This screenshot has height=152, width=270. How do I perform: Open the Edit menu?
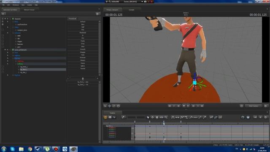(8, 5)
